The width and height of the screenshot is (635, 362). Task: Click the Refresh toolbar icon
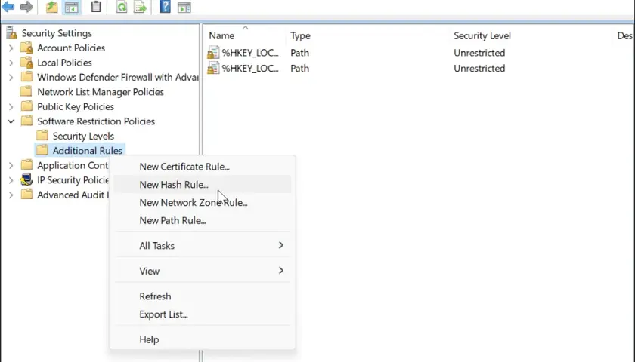pyautogui.click(x=122, y=7)
